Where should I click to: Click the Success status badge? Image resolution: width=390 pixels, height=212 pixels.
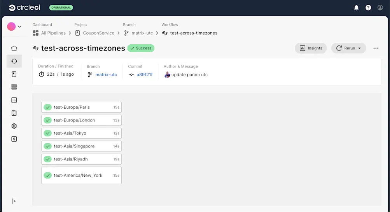pos(141,48)
